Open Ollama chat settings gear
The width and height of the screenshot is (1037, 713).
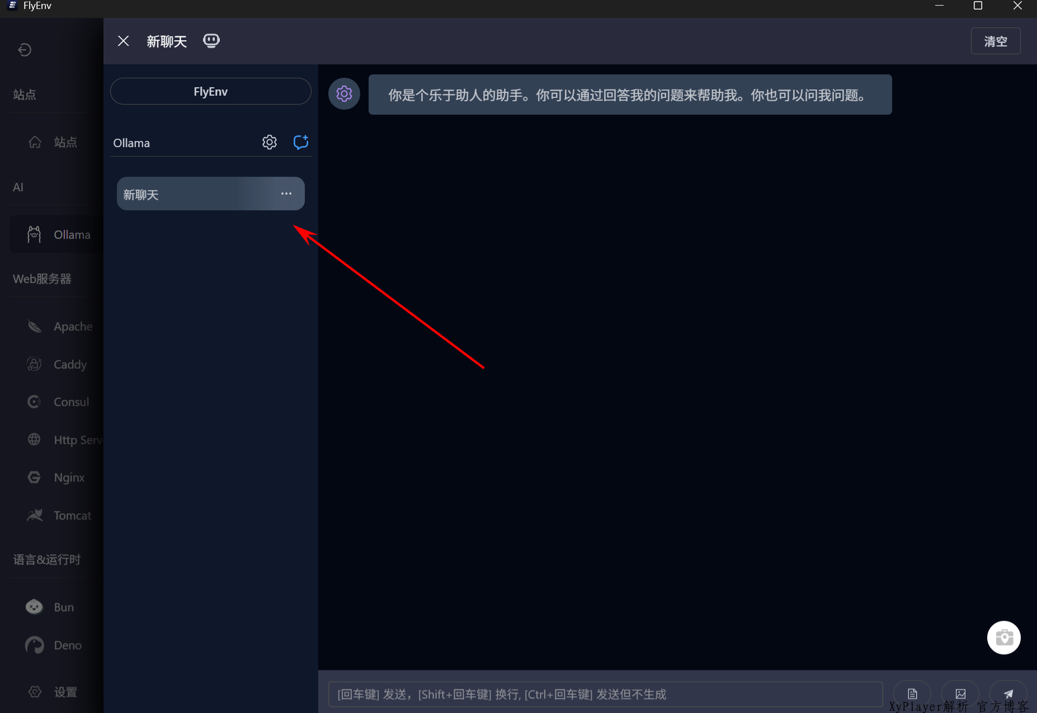(x=270, y=142)
